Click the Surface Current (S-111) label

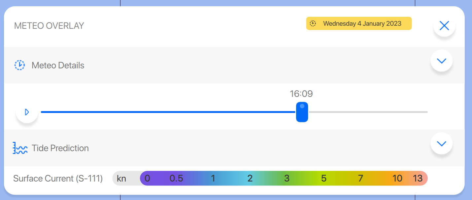(58, 178)
